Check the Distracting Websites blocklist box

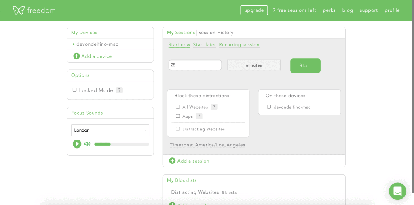pyautogui.click(x=178, y=129)
